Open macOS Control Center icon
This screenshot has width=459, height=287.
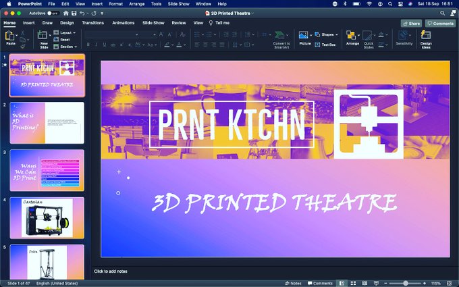pyautogui.click(x=400, y=4)
